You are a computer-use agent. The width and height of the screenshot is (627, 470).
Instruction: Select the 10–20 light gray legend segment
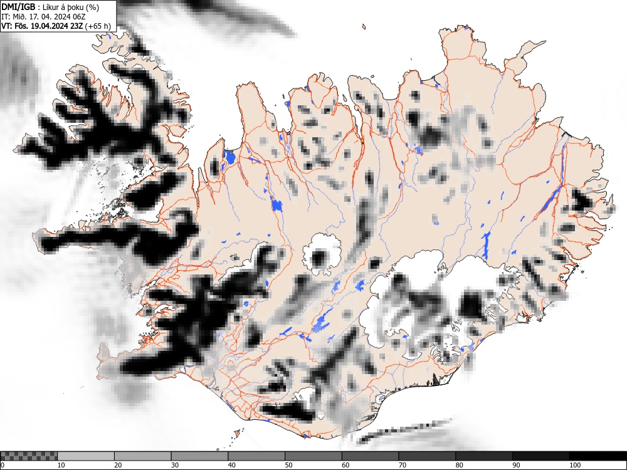[x=86, y=456]
